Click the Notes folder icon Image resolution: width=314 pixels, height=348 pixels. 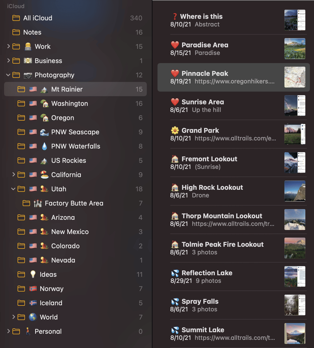[x=16, y=32]
